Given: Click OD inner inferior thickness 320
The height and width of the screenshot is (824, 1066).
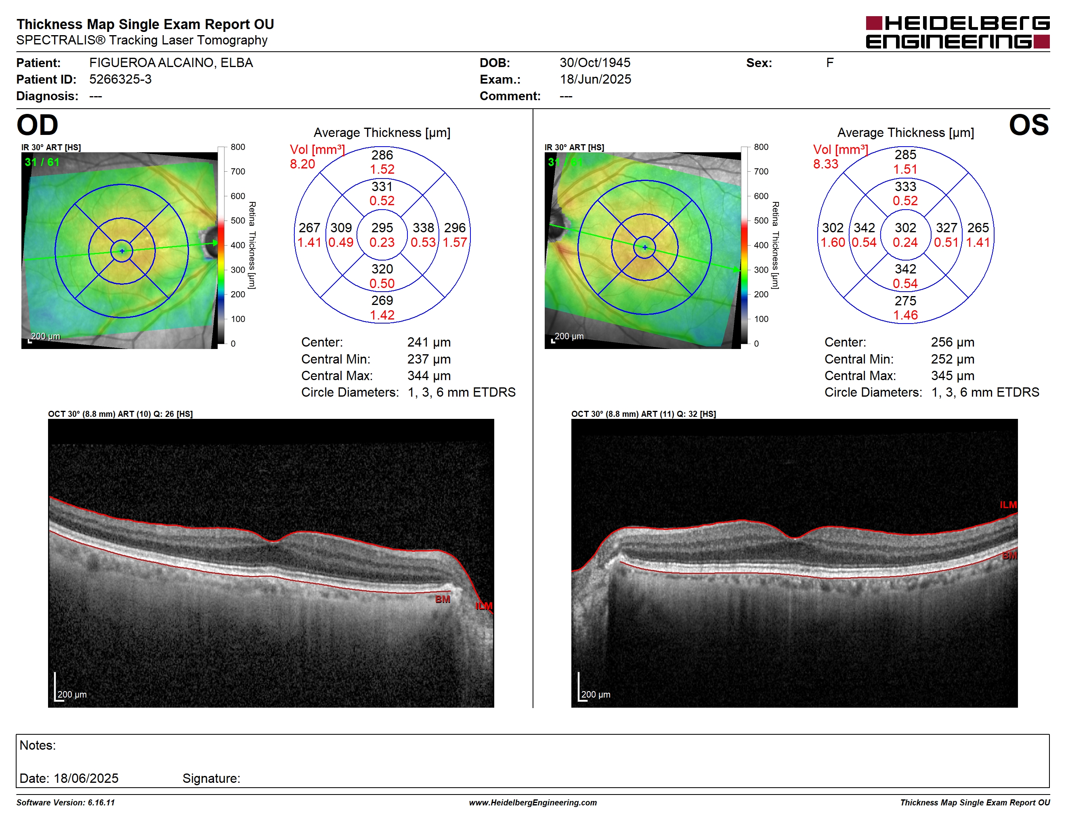Looking at the screenshot, I should pyautogui.click(x=382, y=269).
